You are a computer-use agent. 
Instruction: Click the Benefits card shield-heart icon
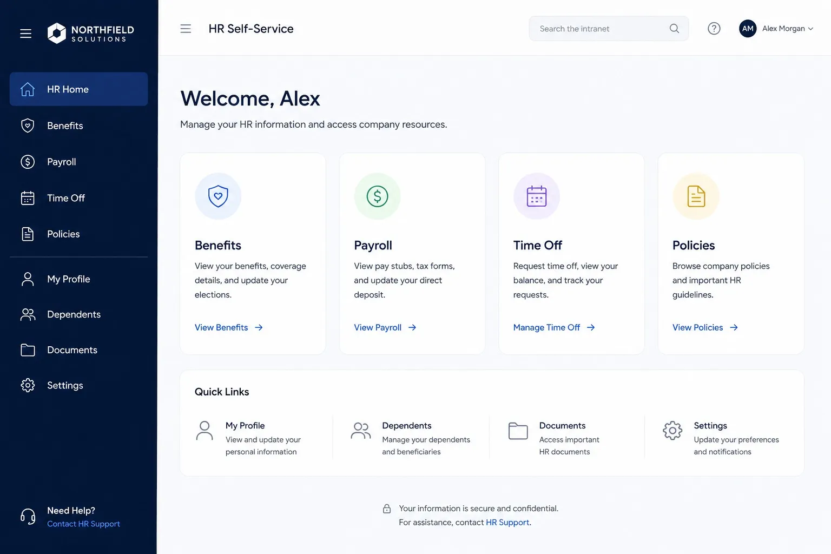[x=218, y=196]
